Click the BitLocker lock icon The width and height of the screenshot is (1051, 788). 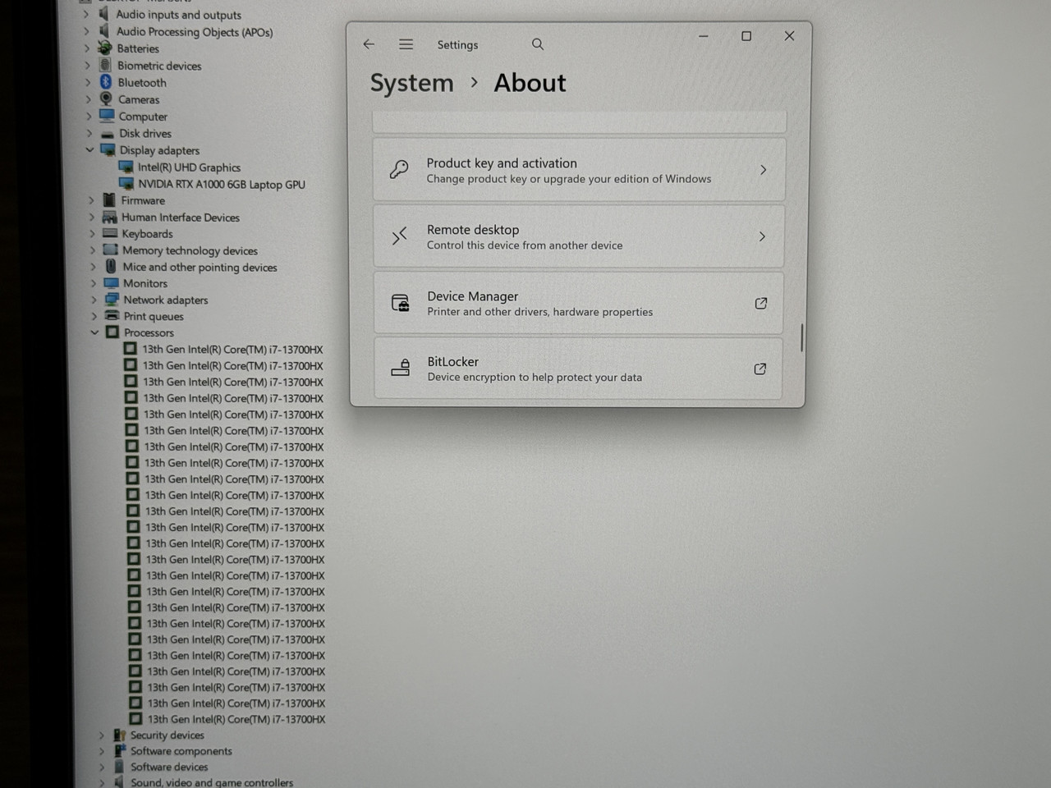pyautogui.click(x=401, y=368)
